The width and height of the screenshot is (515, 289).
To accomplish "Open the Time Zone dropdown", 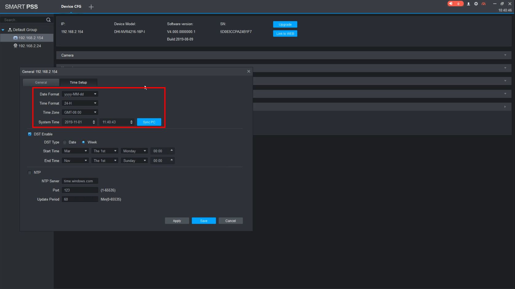I will click(x=80, y=112).
